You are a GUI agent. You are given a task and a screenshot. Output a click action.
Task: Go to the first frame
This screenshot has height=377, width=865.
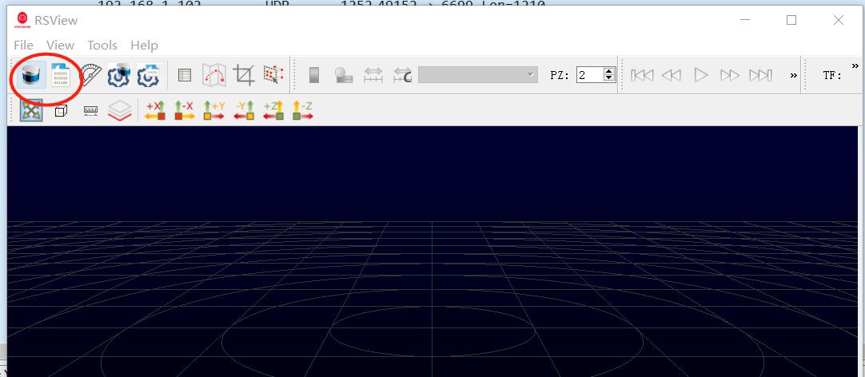(x=642, y=75)
